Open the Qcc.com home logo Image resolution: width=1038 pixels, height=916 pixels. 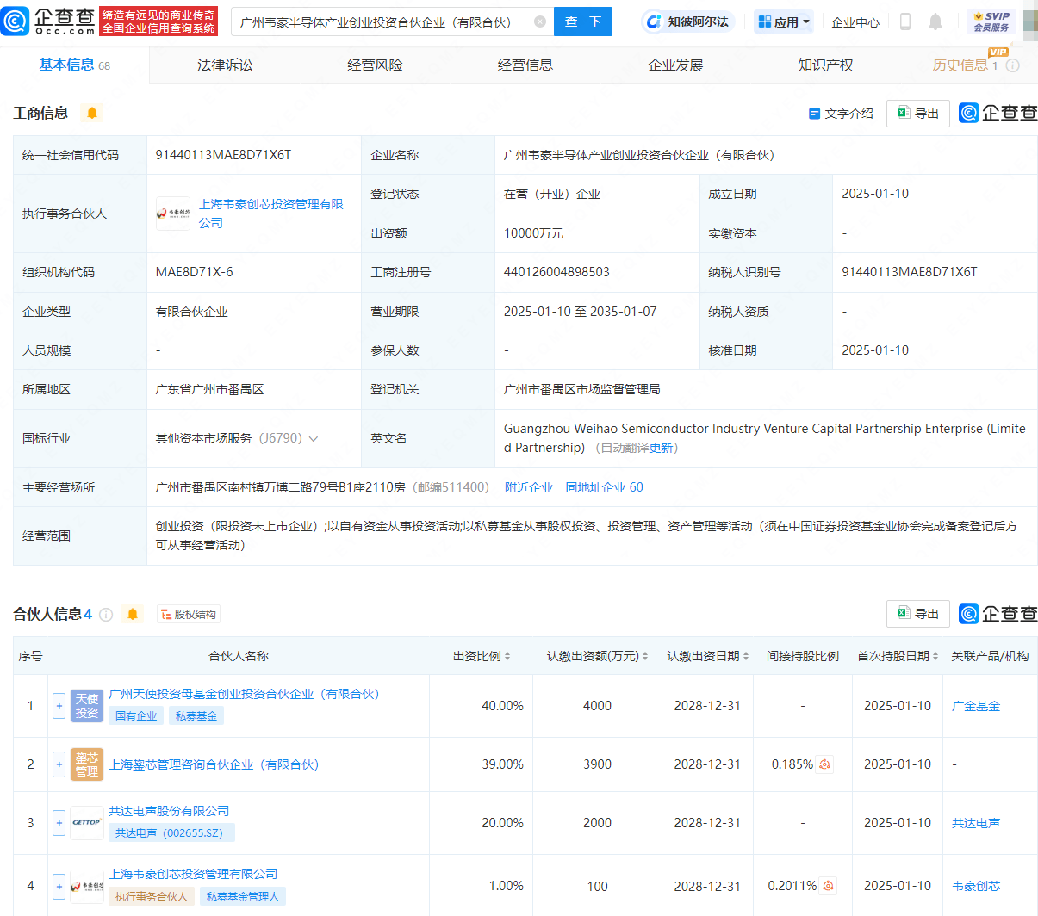point(48,22)
